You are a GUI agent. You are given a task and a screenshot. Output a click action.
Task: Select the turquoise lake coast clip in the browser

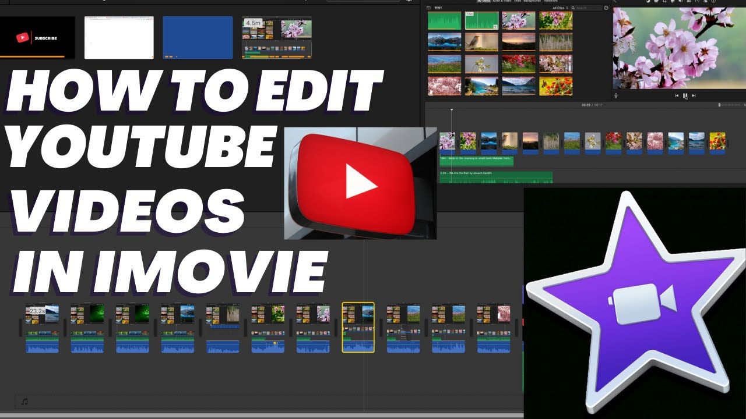tap(481, 86)
